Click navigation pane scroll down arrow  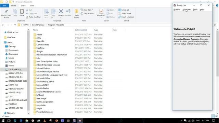pos(28,113)
